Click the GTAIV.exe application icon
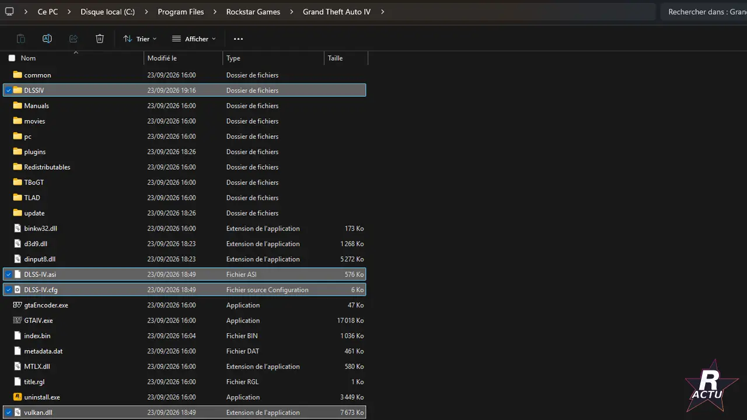 18,320
